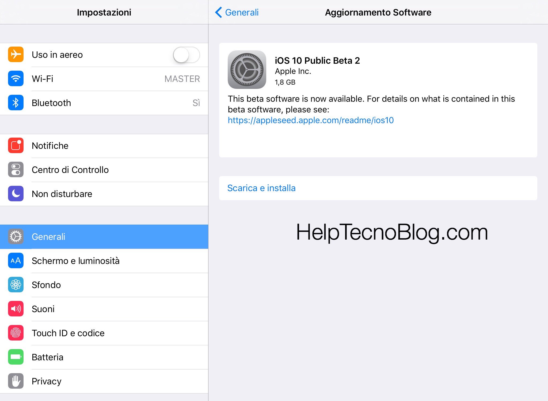
Task: Open Touch ID e codice settings
Action: [x=104, y=333]
